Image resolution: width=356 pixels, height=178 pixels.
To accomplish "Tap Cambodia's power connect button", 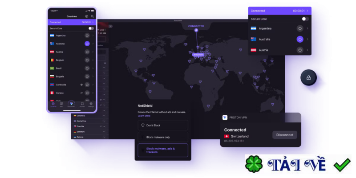I will pyautogui.click(x=87, y=85).
